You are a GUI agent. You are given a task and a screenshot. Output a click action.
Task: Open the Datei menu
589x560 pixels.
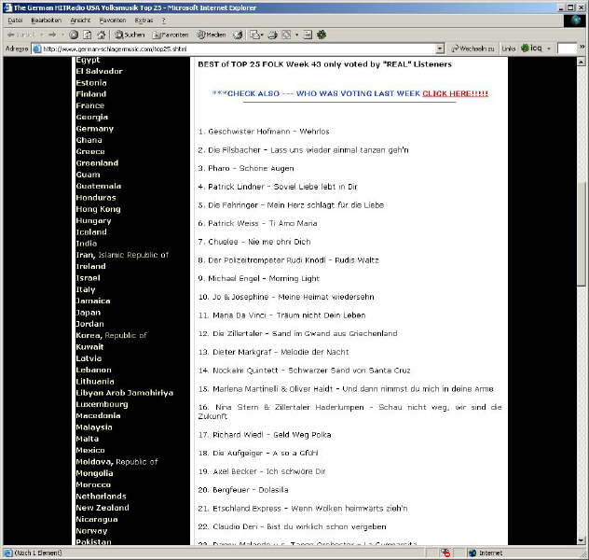click(15, 20)
